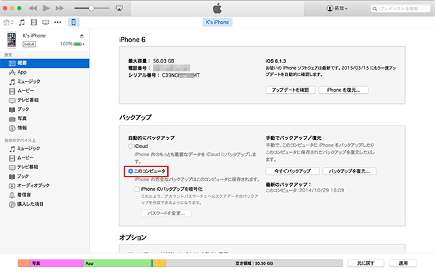Click the 写真 segment in storage bar
This screenshot has height=273, width=435.
(57, 263)
